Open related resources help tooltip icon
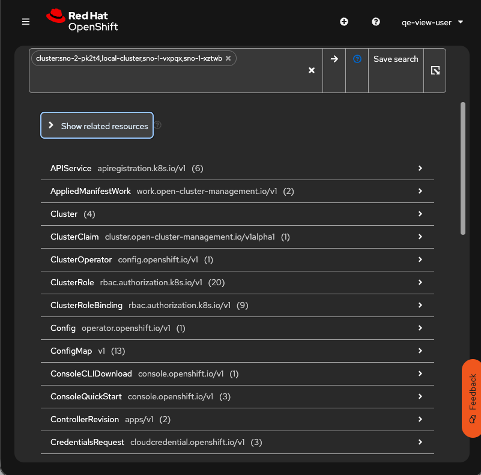 tap(158, 125)
